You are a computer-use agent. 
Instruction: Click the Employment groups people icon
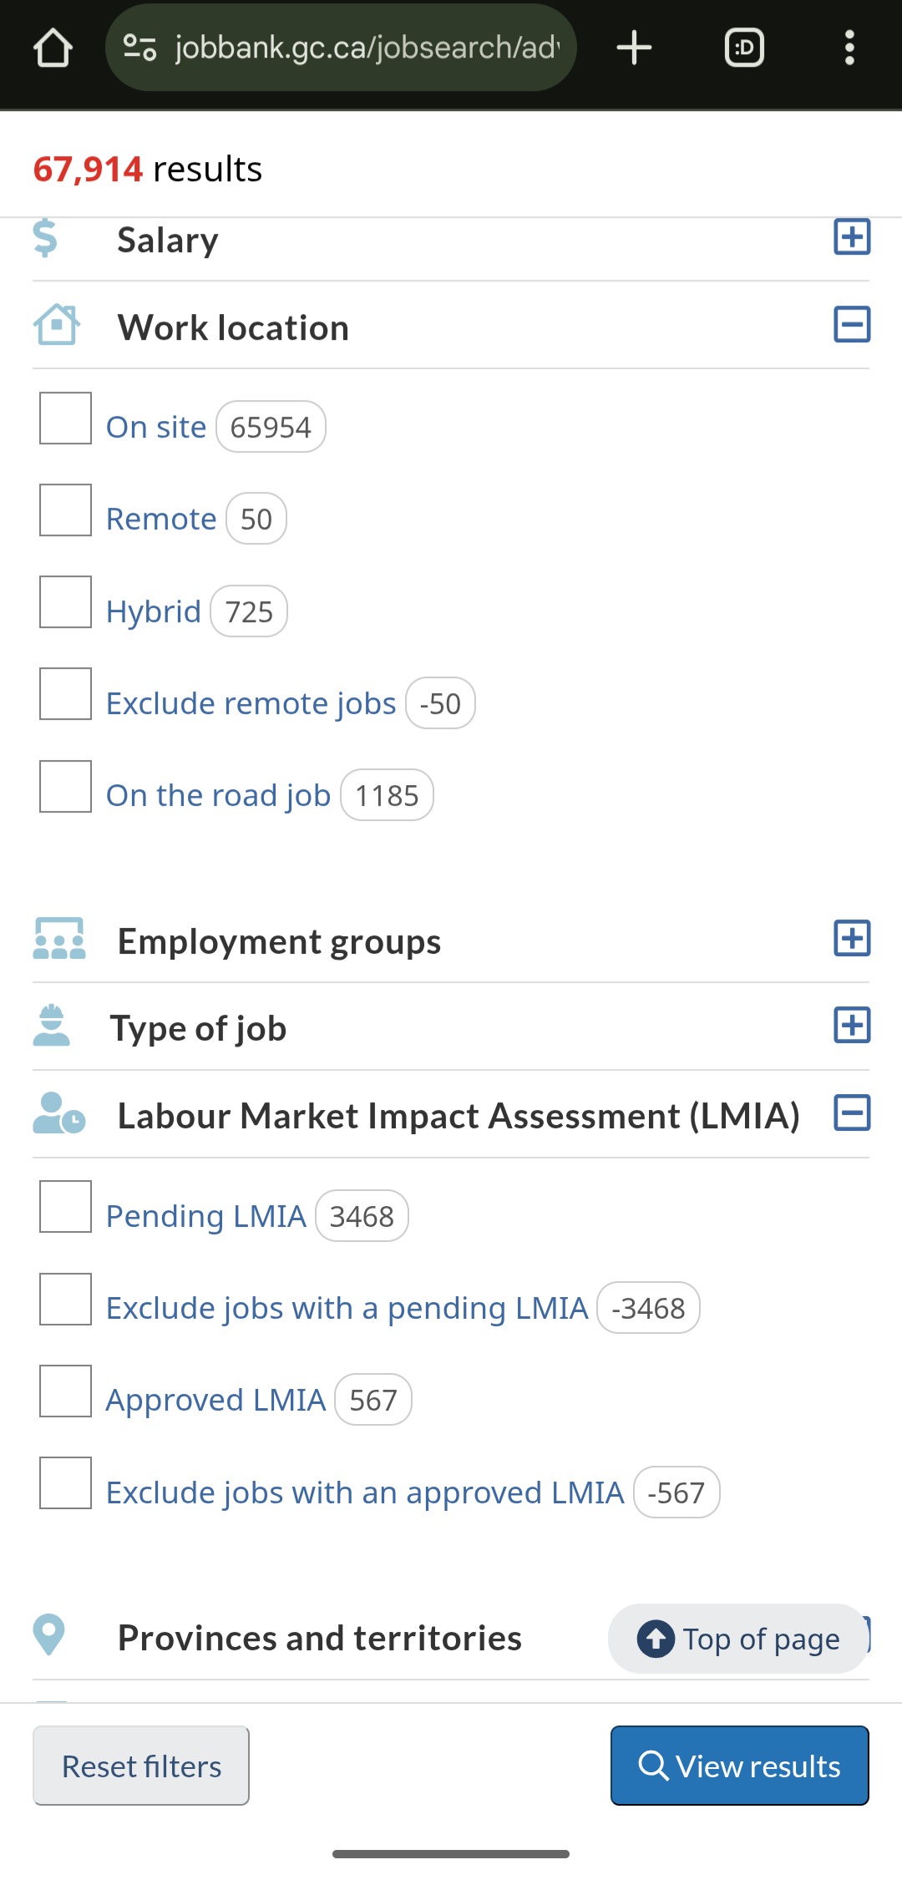pyautogui.click(x=59, y=939)
